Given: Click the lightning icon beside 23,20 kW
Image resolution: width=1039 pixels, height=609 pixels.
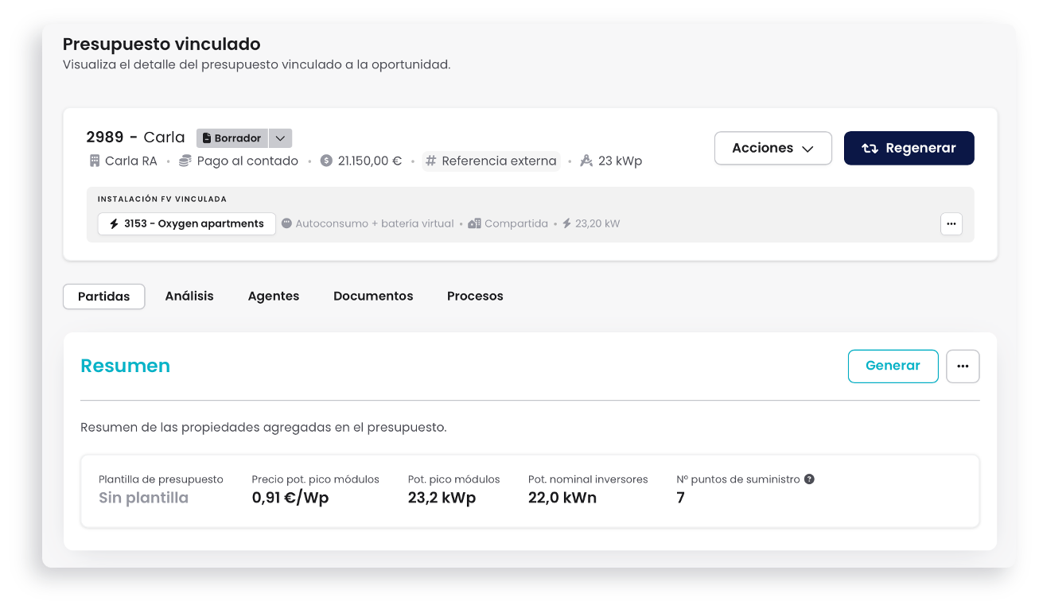Looking at the screenshot, I should [567, 223].
